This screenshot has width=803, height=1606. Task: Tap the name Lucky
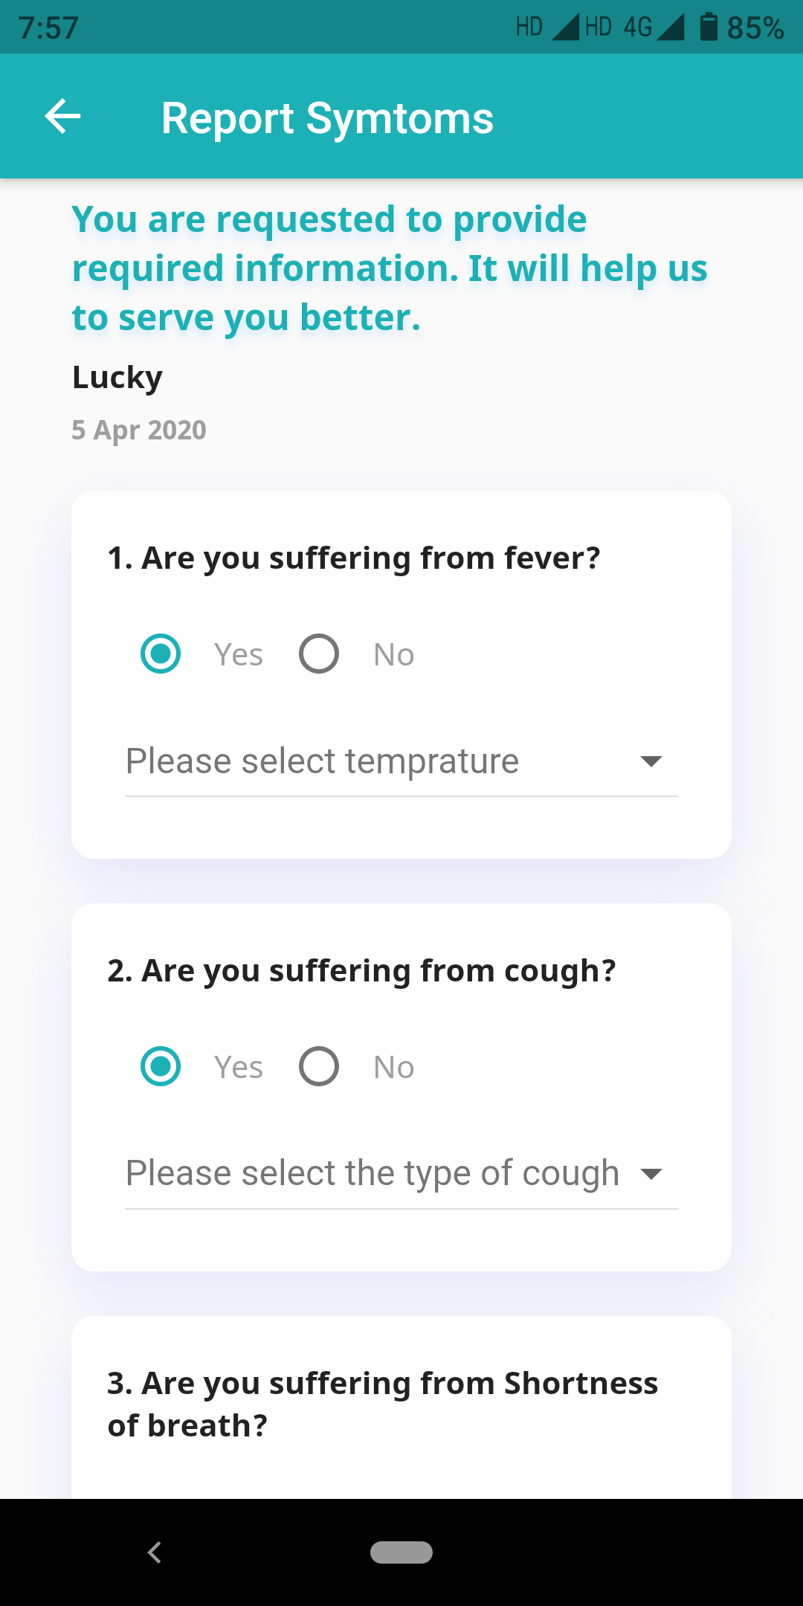point(117,378)
